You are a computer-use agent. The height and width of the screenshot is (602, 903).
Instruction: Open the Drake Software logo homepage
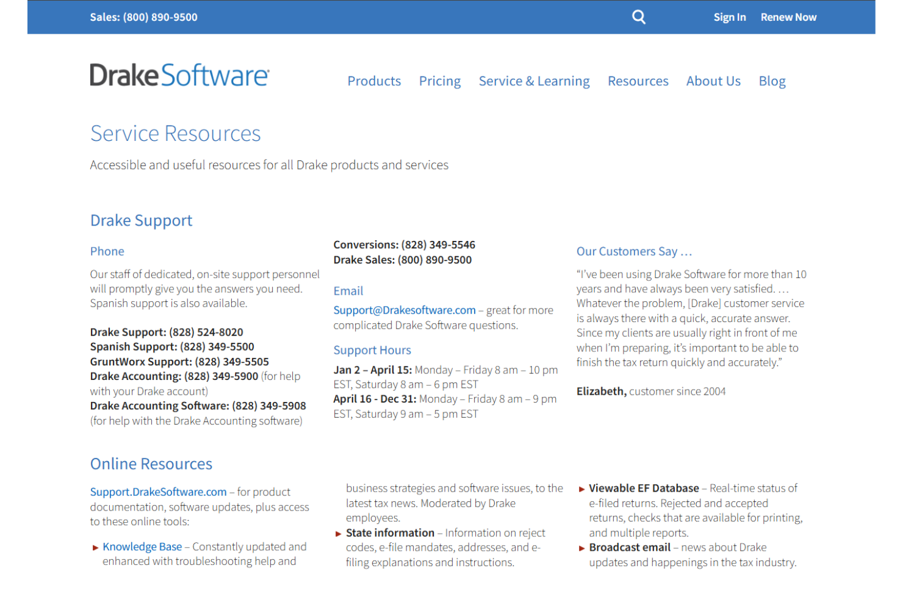pyautogui.click(x=179, y=76)
